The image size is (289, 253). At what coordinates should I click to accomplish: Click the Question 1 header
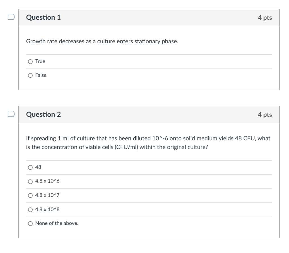(x=43, y=17)
